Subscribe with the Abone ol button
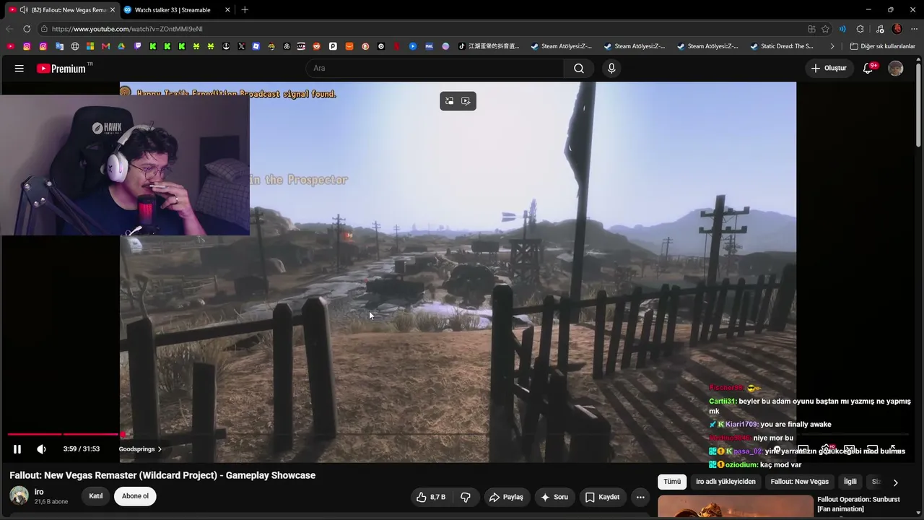The width and height of the screenshot is (924, 520). tap(135, 496)
